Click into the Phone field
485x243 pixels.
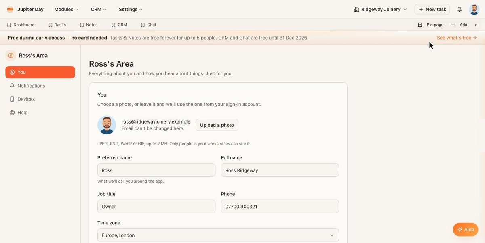pyautogui.click(x=280, y=207)
